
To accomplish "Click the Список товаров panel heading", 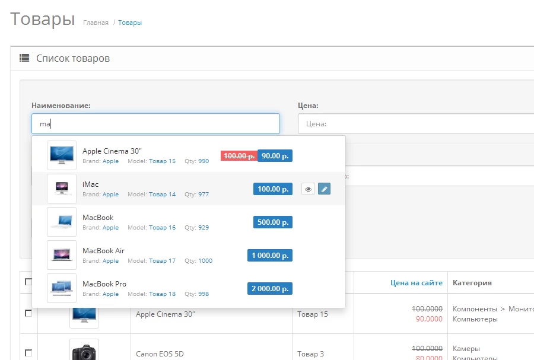I will [x=73, y=58].
